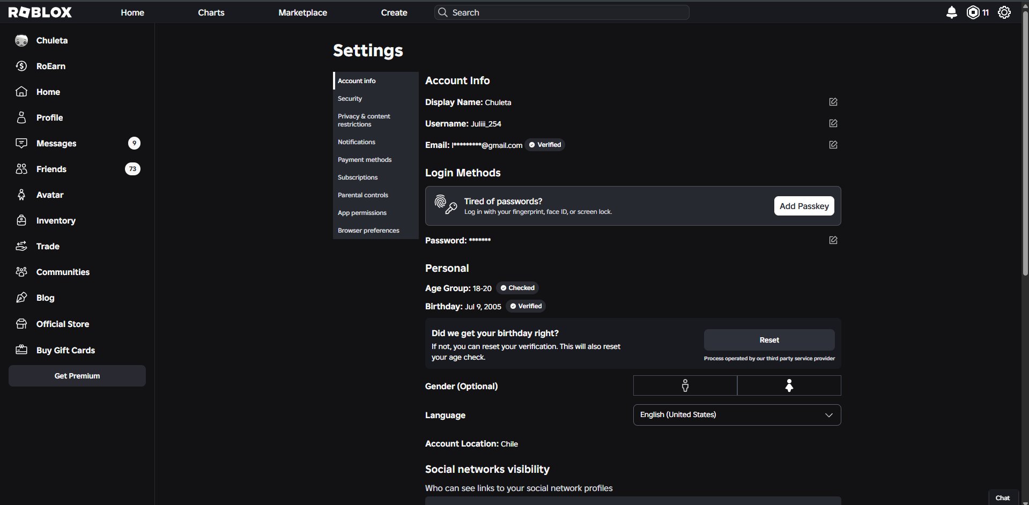Click in the Search input field

[x=561, y=12]
